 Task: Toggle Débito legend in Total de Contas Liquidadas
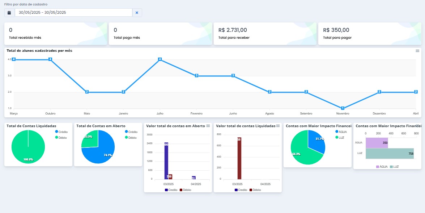(x=61, y=138)
